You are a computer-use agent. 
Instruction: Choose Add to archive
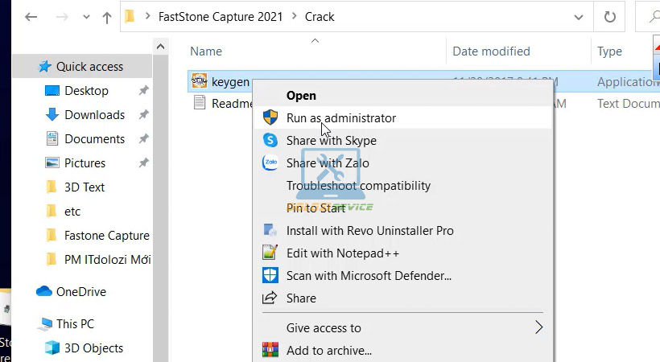tap(328, 351)
